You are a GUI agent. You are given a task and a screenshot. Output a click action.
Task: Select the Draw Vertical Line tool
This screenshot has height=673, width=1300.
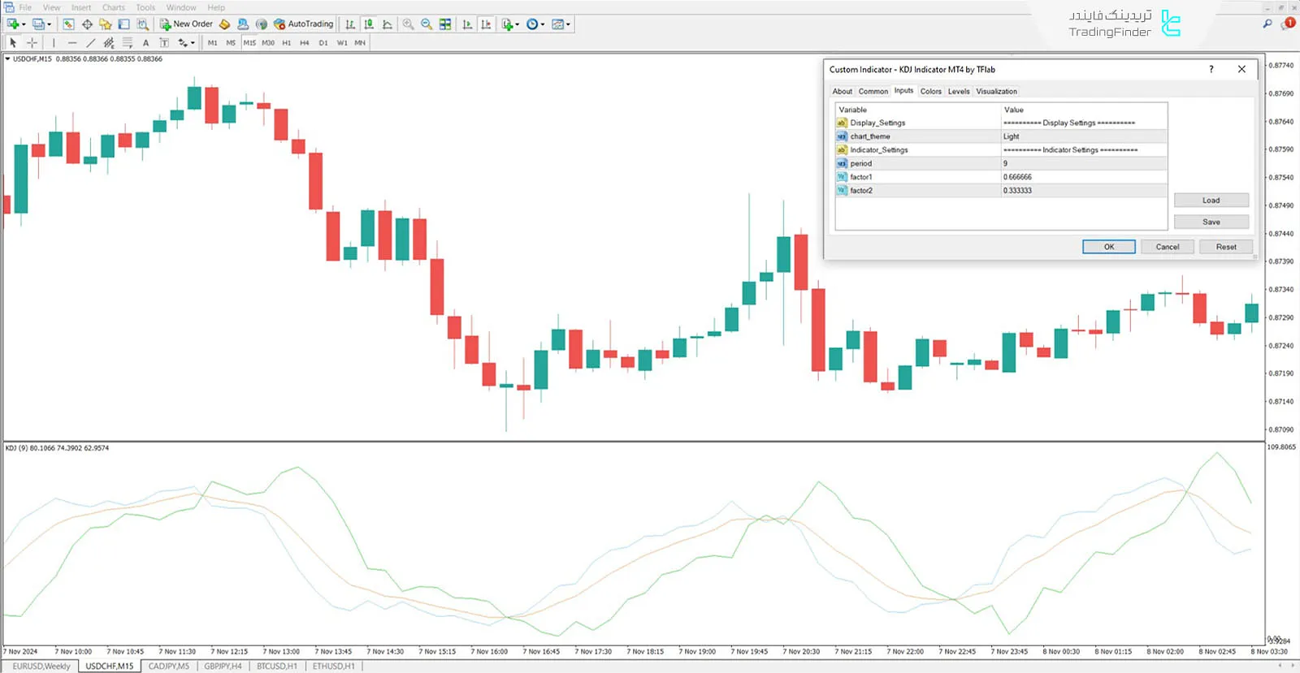(x=54, y=43)
